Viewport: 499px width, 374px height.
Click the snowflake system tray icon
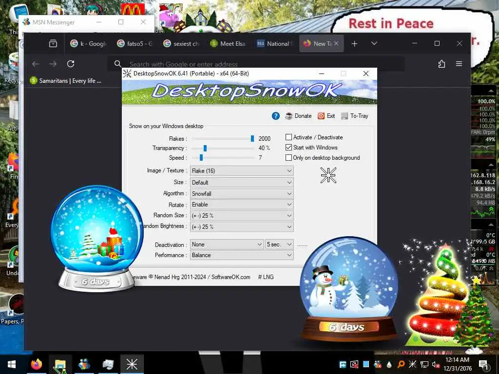coord(412,364)
